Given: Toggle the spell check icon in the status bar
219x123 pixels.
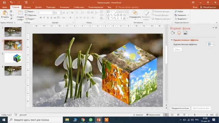Looking at the screenshot, I should [16, 115].
